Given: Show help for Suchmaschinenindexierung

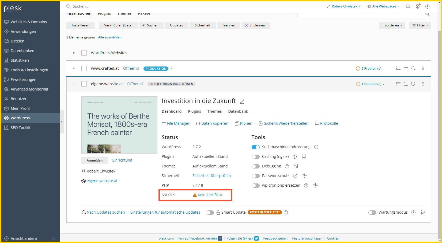Looking at the screenshot, I should pos(316,147).
